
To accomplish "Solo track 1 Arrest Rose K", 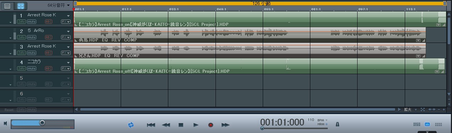I will pyautogui.click(x=22, y=22).
